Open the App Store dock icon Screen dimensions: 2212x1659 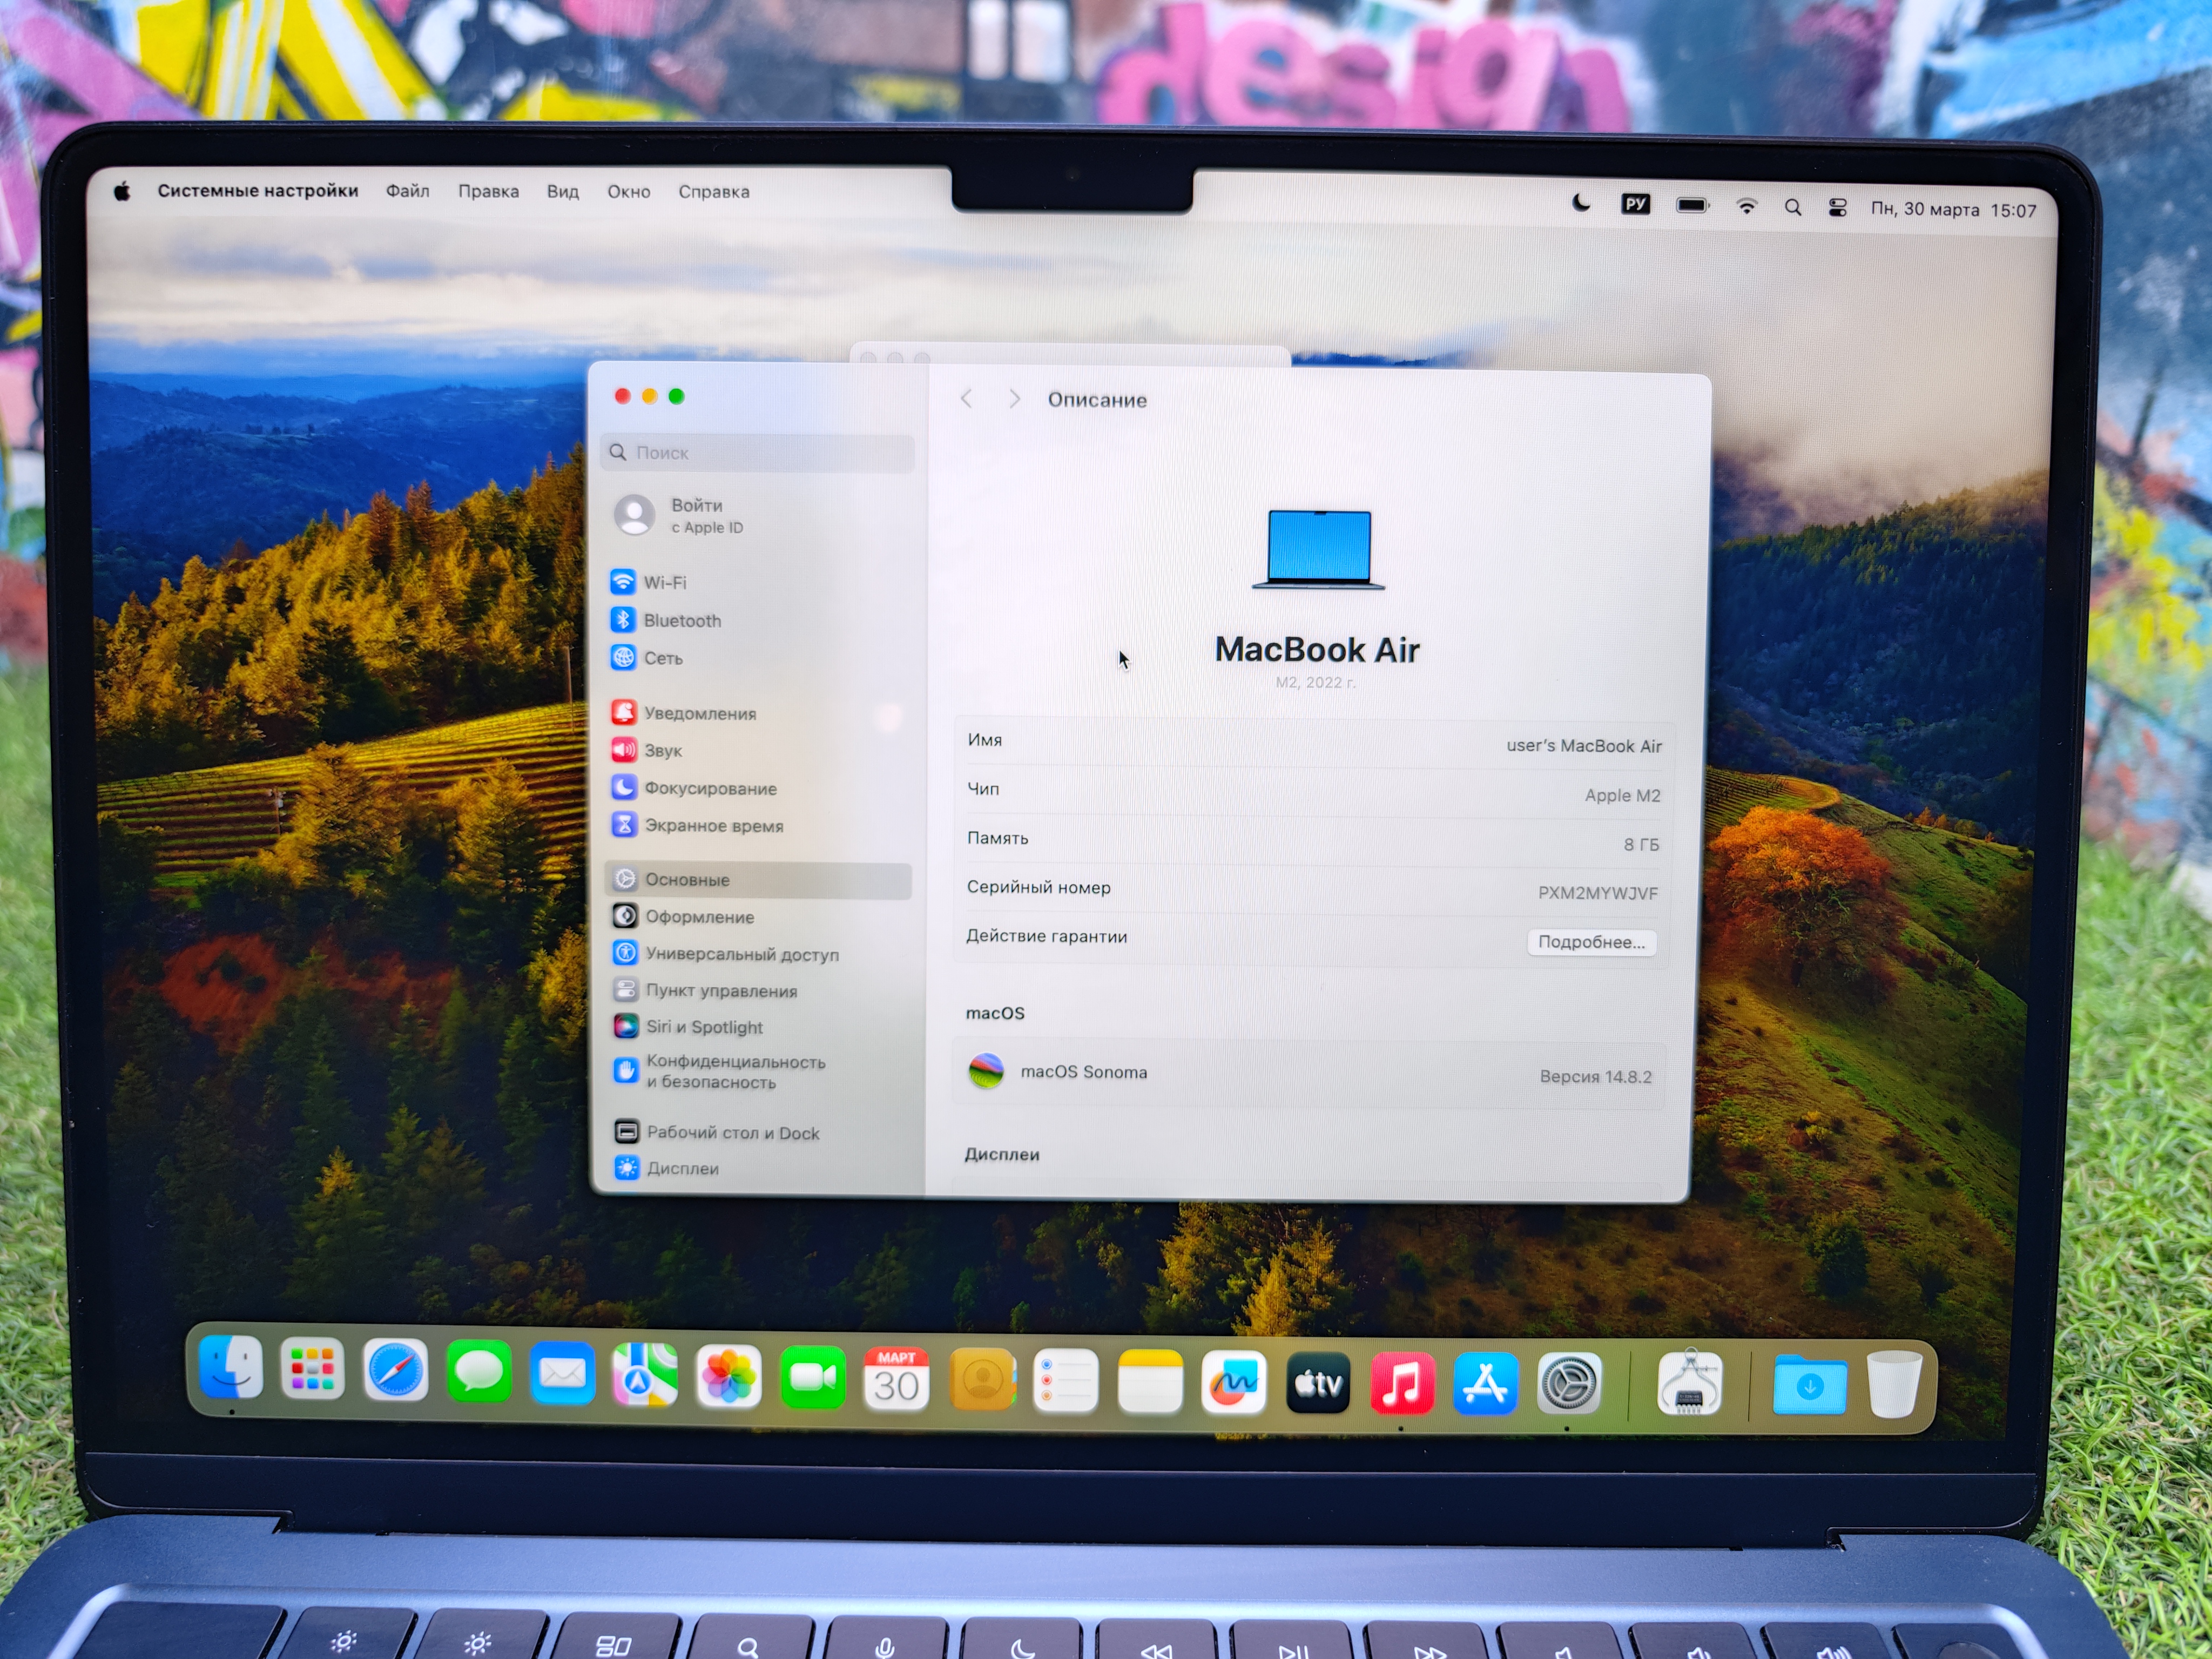1485,1385
